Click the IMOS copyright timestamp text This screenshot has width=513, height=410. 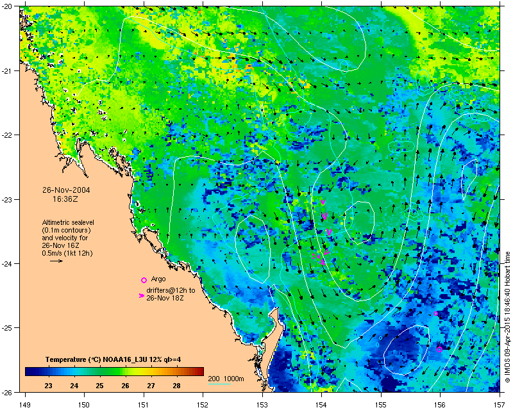507,317
